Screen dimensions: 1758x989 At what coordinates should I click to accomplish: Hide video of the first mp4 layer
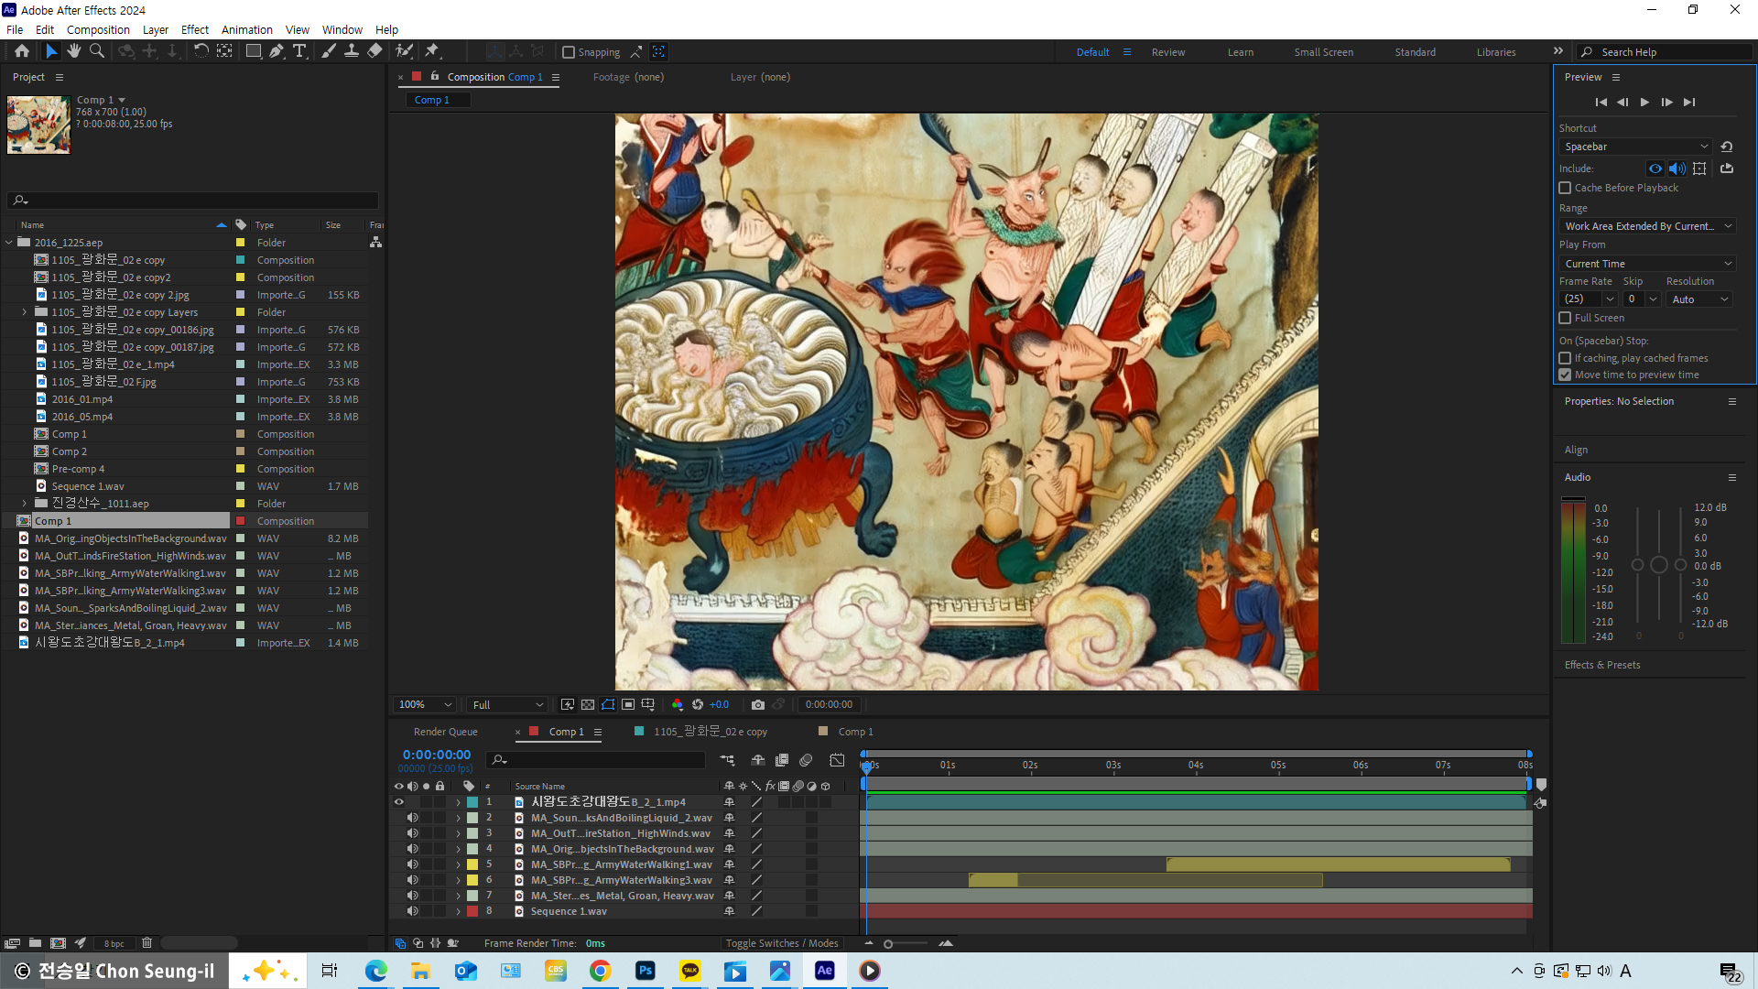pyautogui.click(x=399, y=802)
